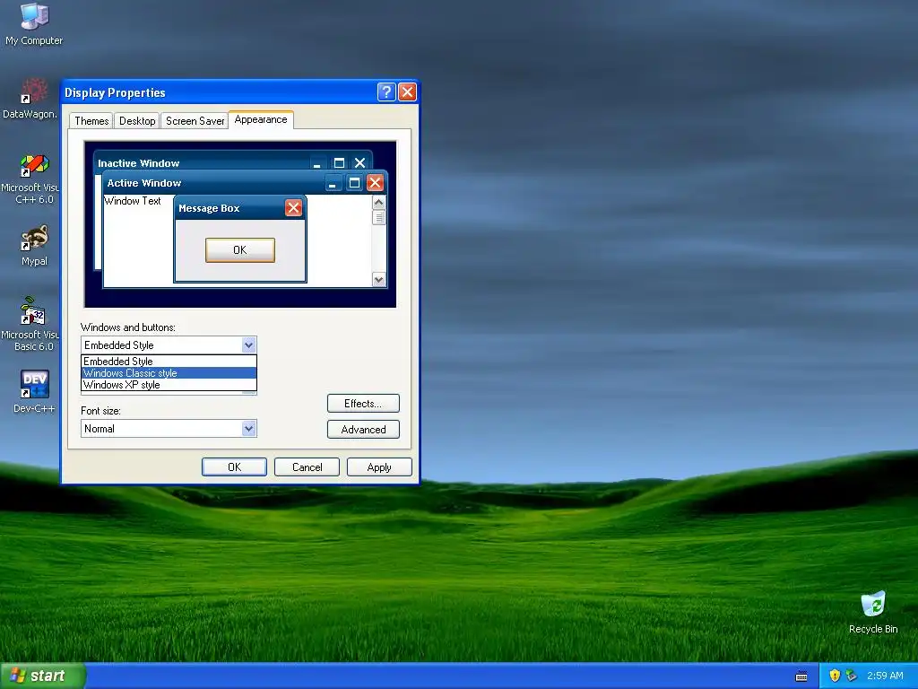The width and height of the screenshot is (918, 689).
Task: Click the taskbar clock showing 2:59 AM
Action: click(885, 676)
